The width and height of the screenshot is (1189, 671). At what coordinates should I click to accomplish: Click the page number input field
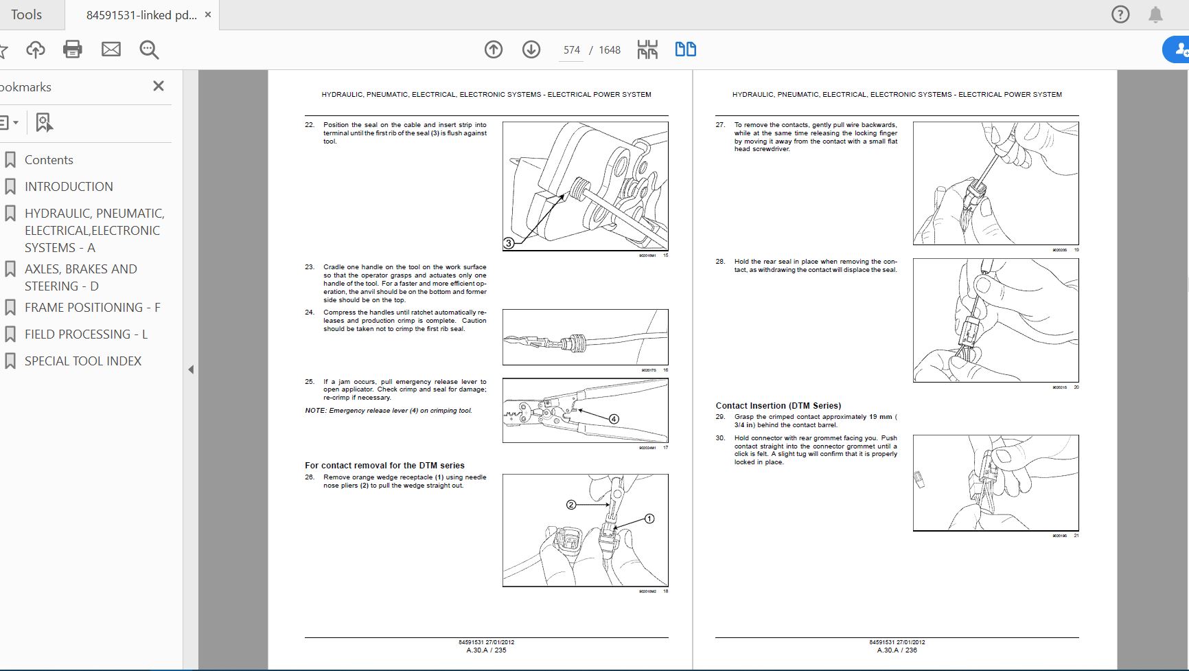coord(570,49)
